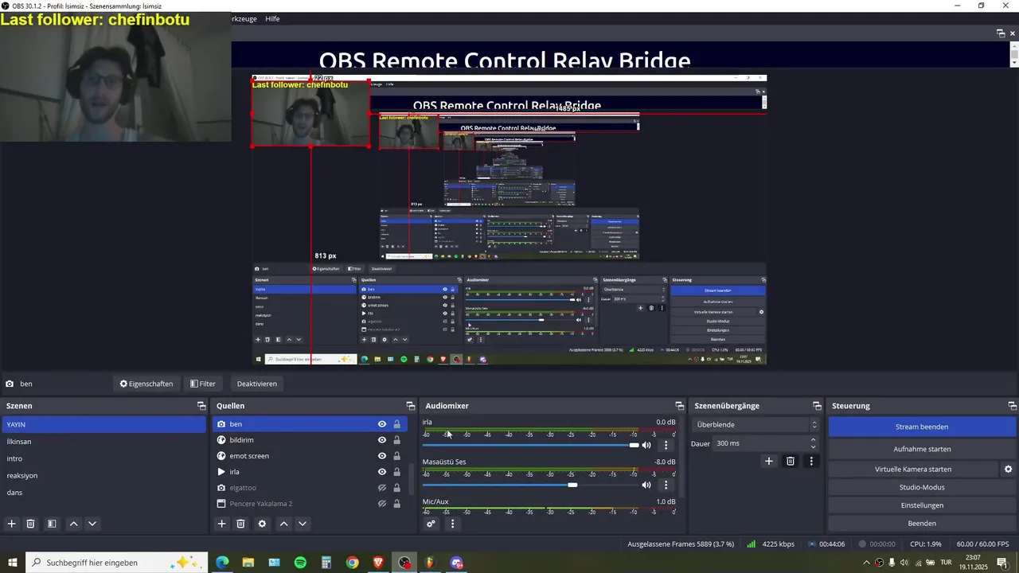Show the elgattoo source

pyautogui.click(x=382, y=488)
